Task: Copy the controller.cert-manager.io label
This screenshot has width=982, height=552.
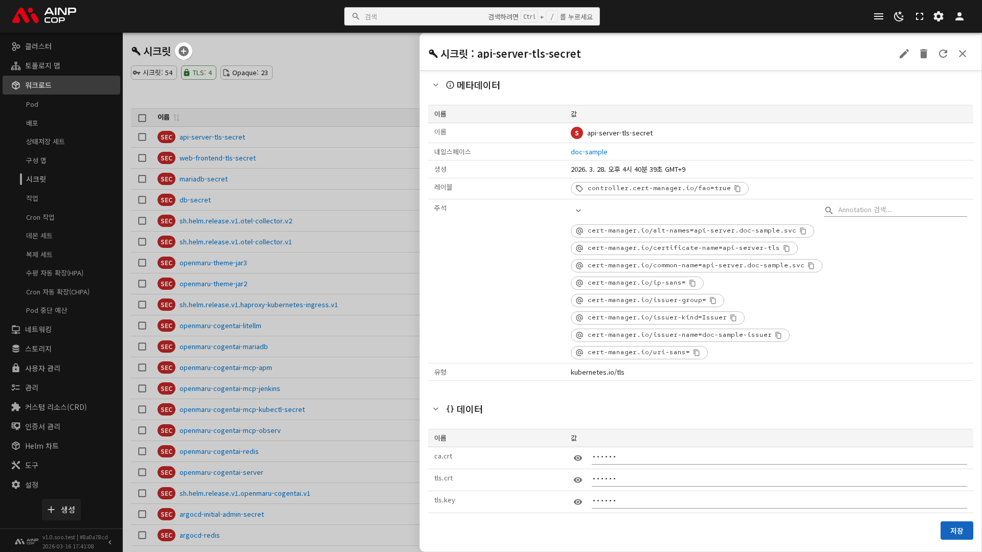Action: click(x=738, y=189)
